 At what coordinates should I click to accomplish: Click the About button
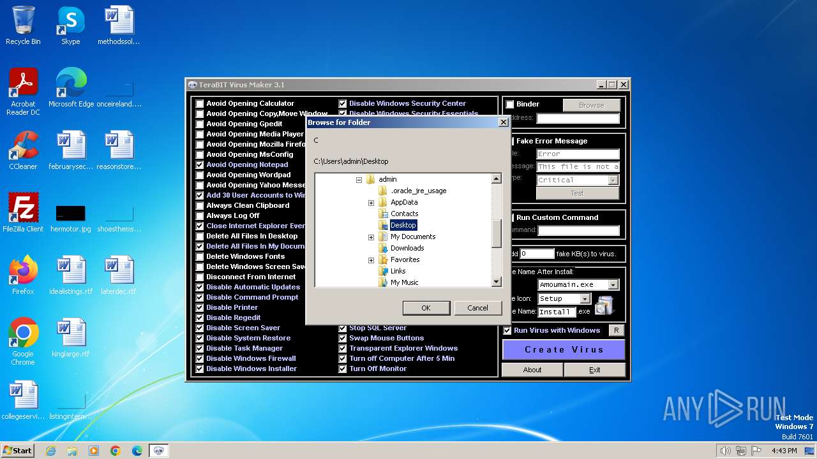(x=532, y=370)
